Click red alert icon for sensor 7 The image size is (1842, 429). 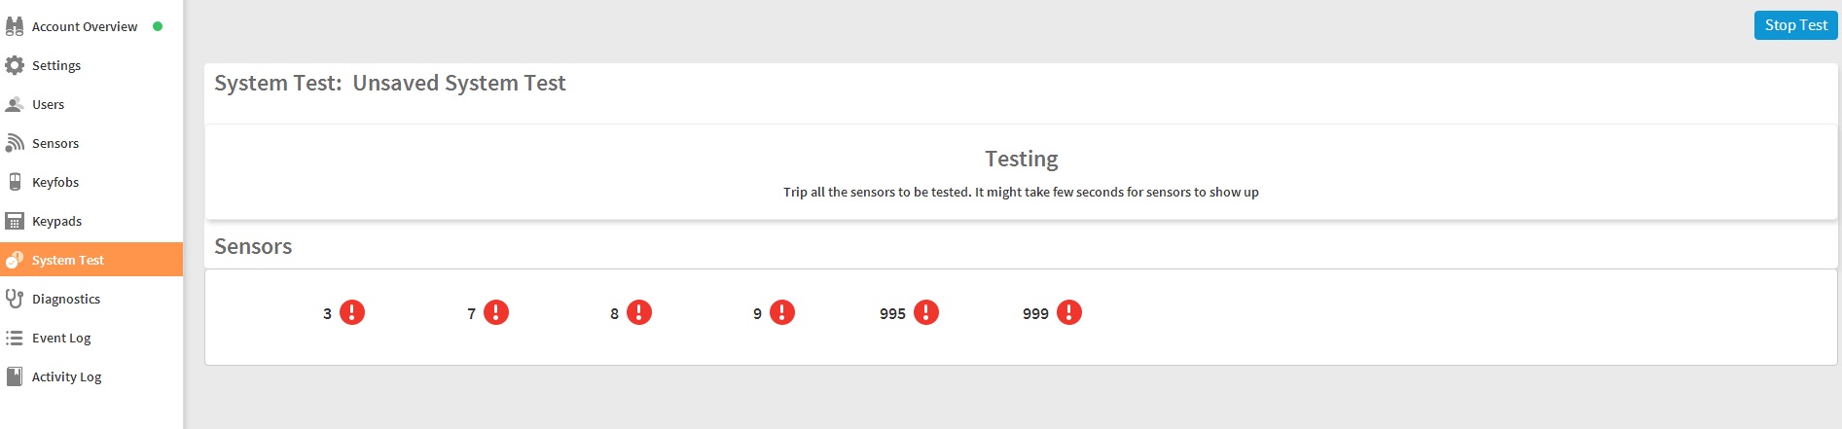coord(496,312)
